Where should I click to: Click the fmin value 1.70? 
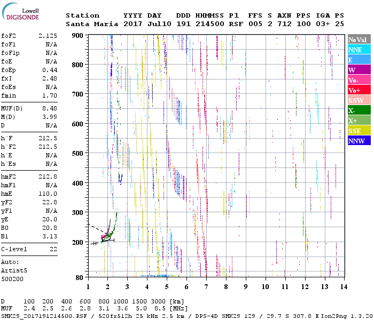(x=50, y=95)
